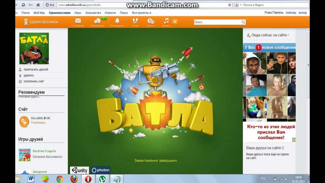Open Firefox from taskbar
Viewport: 325px width, 183px height.
click(74, 179)
